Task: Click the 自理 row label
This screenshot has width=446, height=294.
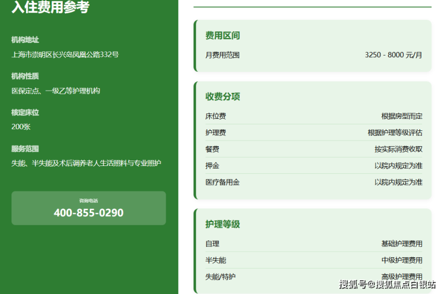Action: click(212, 244)
